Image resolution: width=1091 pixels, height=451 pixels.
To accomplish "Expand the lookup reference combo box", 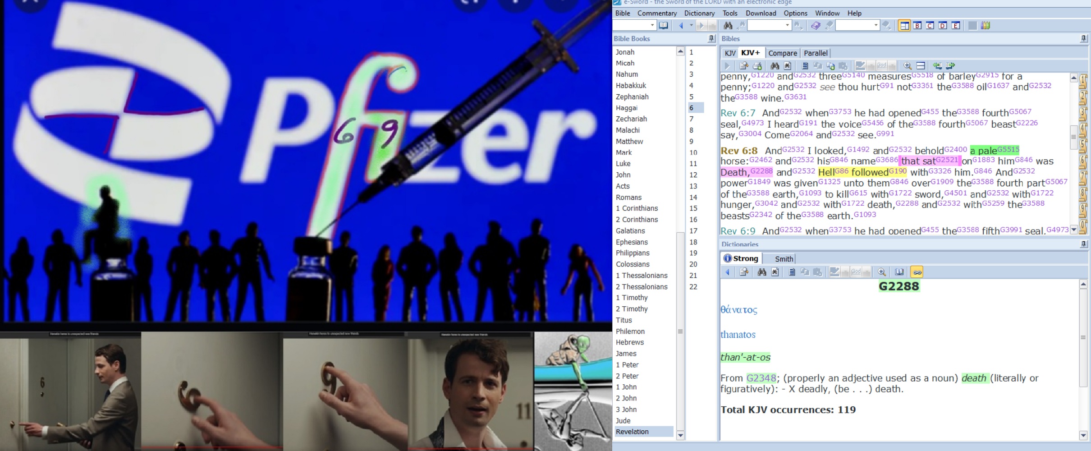I will tap(652, 25).
